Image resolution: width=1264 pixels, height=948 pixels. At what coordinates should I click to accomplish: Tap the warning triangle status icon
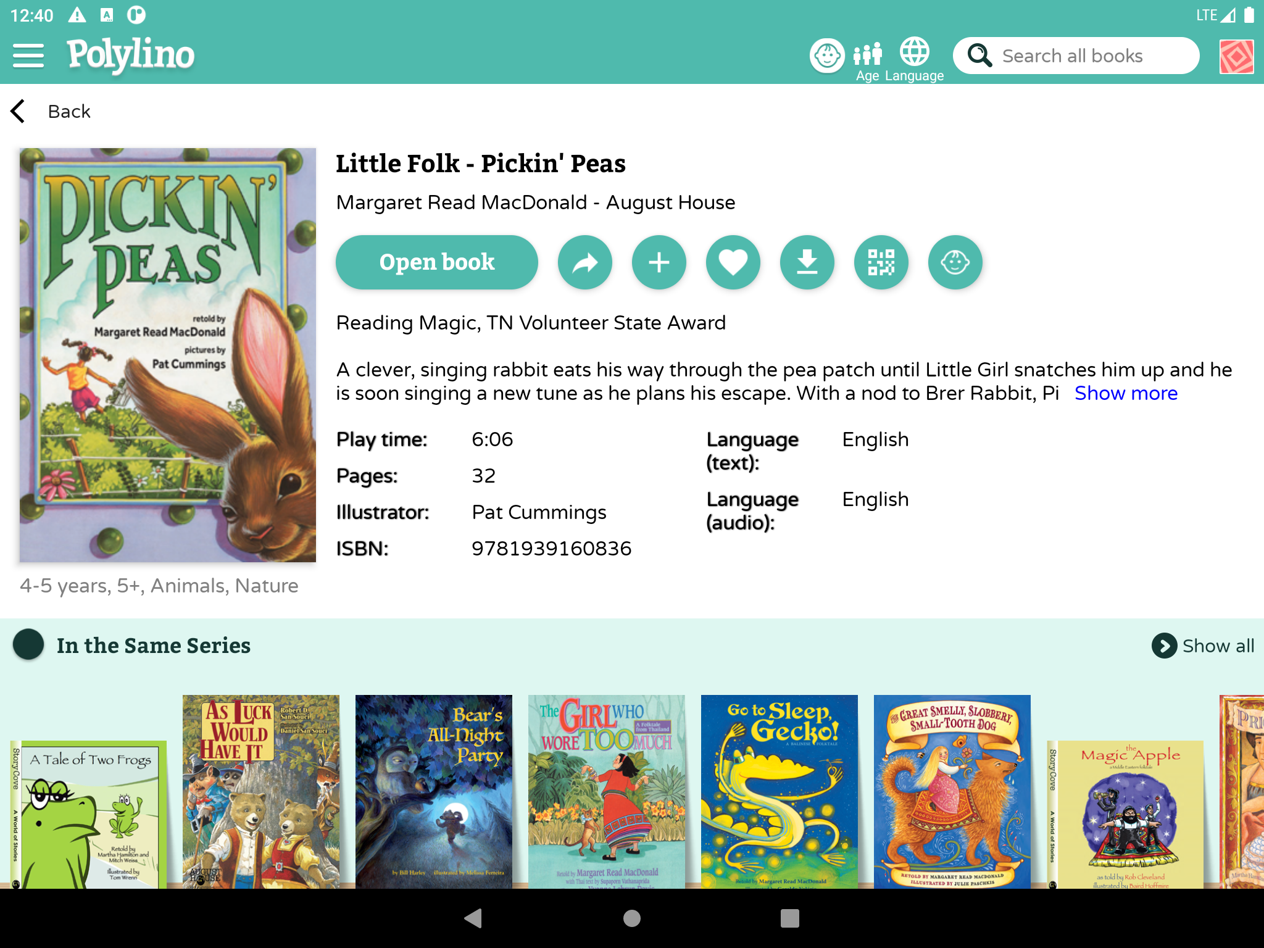[77, 15]
